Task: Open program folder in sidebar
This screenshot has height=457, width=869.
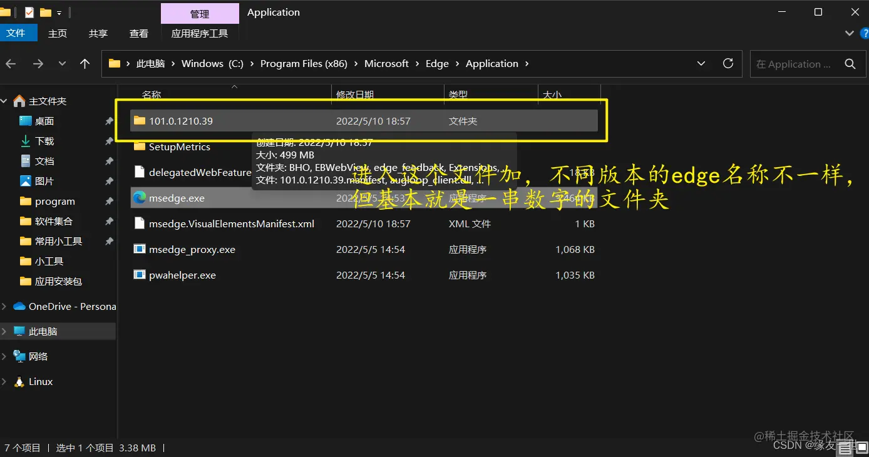Action: click(x=55, y=201)
